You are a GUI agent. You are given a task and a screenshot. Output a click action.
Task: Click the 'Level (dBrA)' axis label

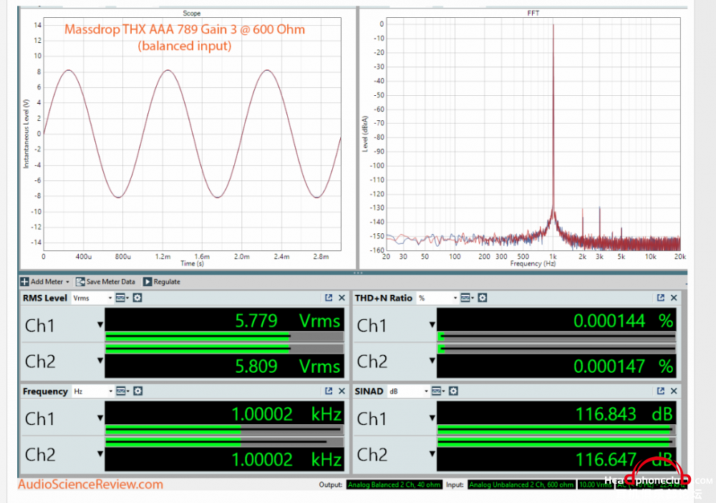(x=365, y=134)
